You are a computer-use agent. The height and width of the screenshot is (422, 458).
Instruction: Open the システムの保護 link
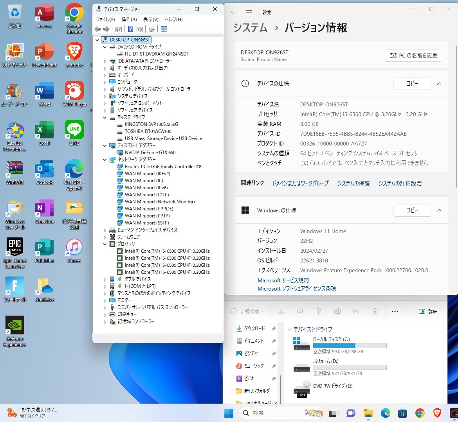coord(353,183)
